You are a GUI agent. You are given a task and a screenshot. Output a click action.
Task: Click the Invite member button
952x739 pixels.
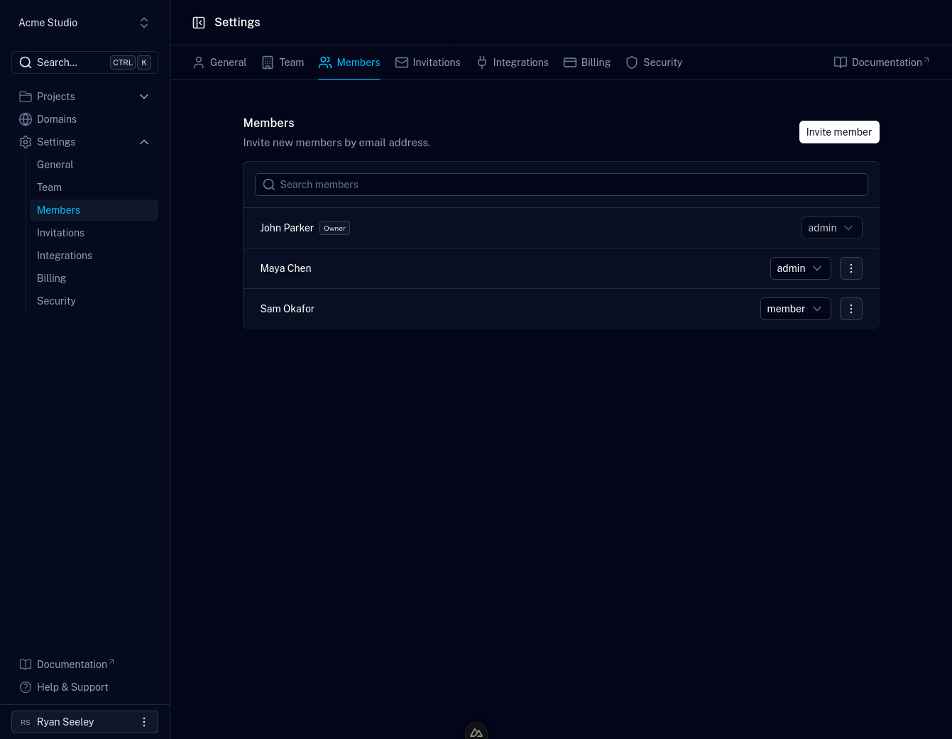[839, 132]
